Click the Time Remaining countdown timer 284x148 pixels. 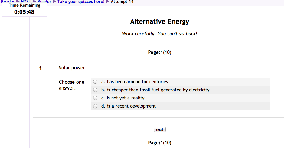24,12
